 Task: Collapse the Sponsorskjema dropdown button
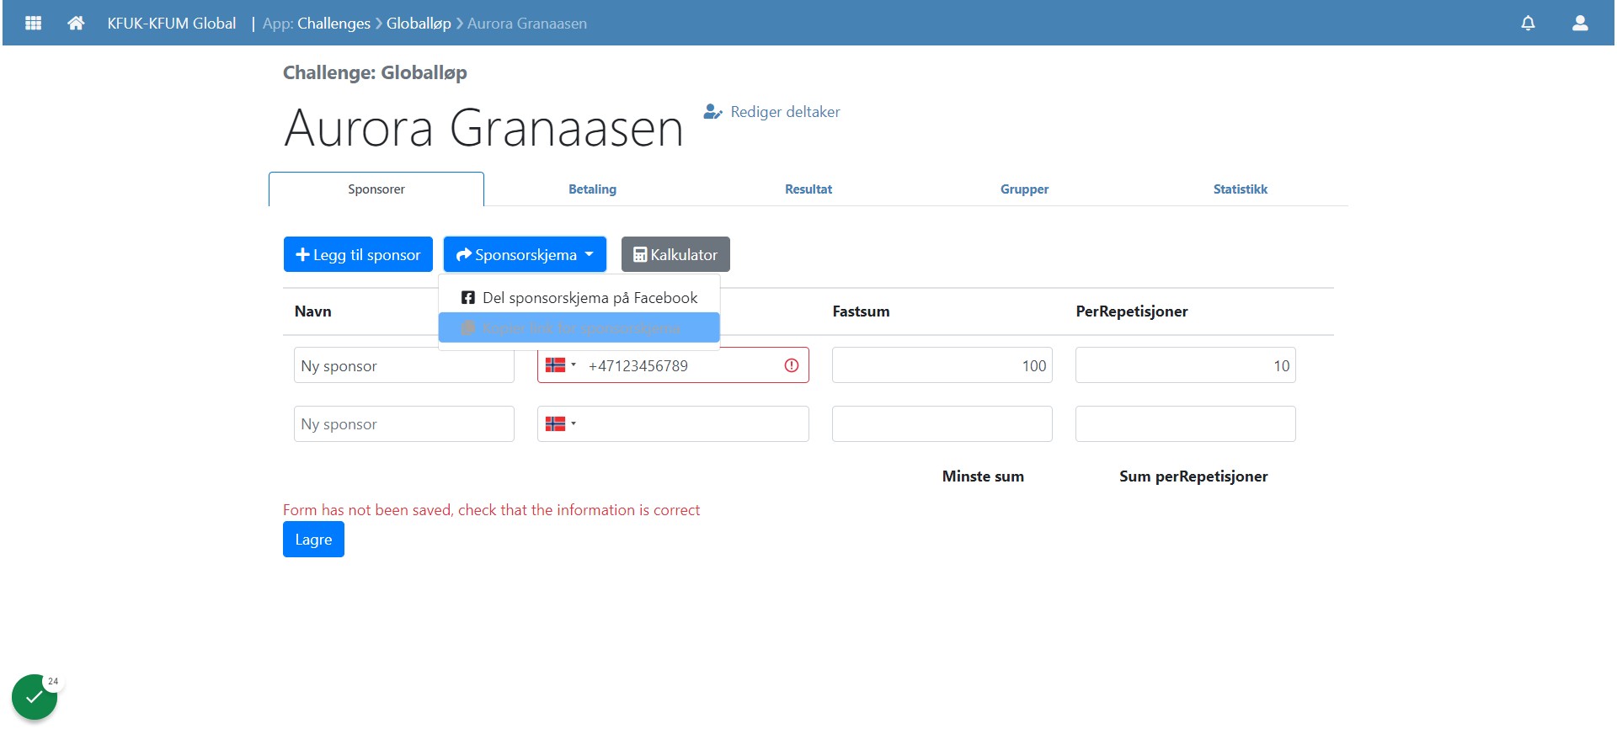525,254
